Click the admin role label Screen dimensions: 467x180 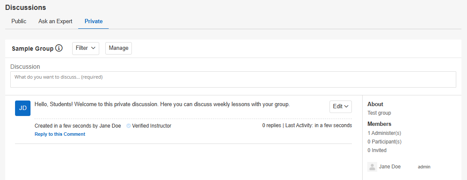pyautogui.click(x=424, y=167)
